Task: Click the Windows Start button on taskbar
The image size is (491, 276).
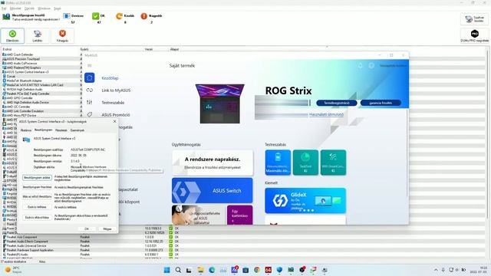Action: point(167,270)
